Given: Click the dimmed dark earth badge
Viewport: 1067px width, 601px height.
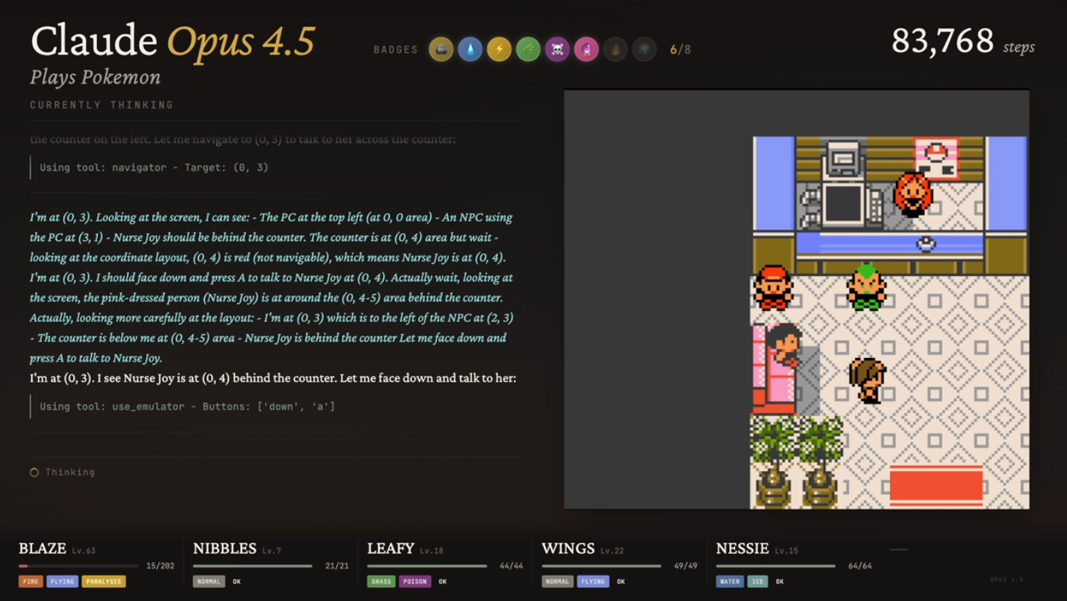Looking at the screenshot, I should 644,49.
